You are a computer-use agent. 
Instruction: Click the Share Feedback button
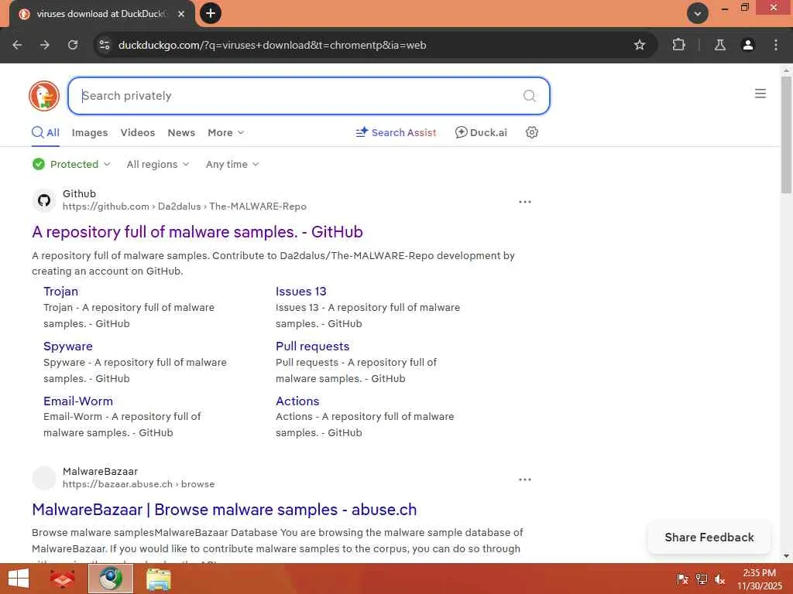(709, 537)
